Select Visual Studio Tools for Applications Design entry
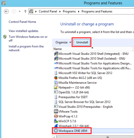 (95, 63)
